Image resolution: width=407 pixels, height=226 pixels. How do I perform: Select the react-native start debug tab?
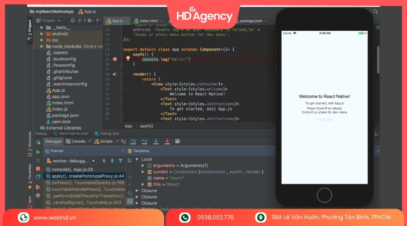click(x=71, y=133)
